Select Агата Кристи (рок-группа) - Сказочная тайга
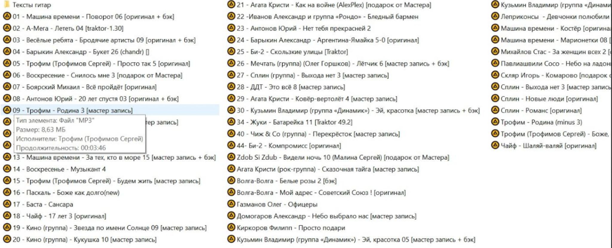The image size is (612, 248). coord(328,169)
